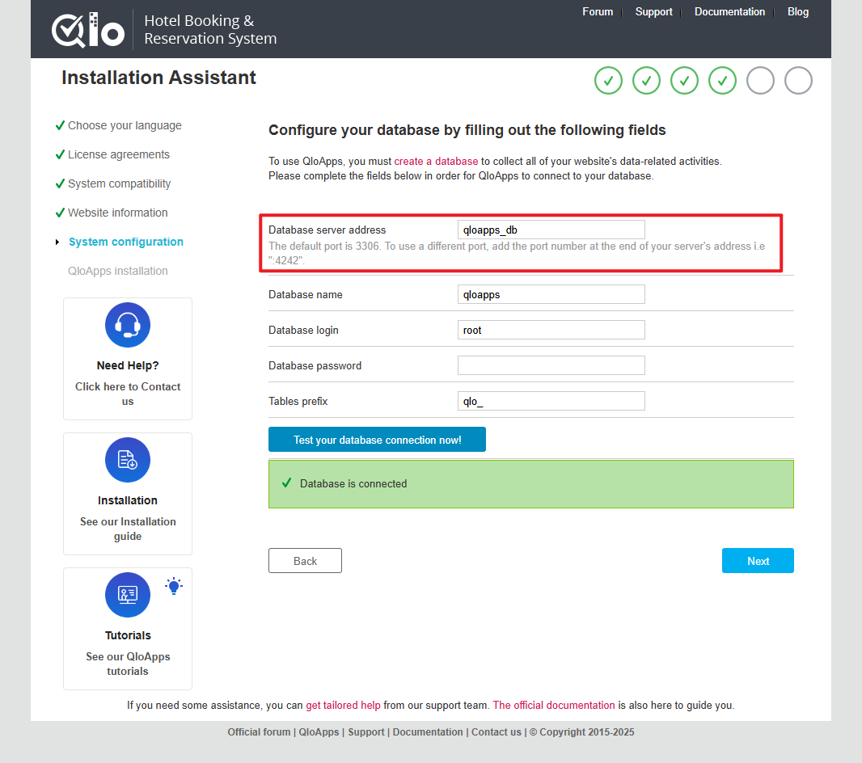Select the fourth green checkmark step circle
Viewport: 862px width, 763px height.
[x=722, y=81]
